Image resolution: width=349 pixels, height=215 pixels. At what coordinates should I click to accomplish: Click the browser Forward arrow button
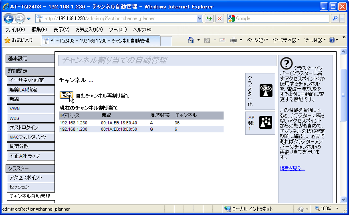tap(20, 19)
